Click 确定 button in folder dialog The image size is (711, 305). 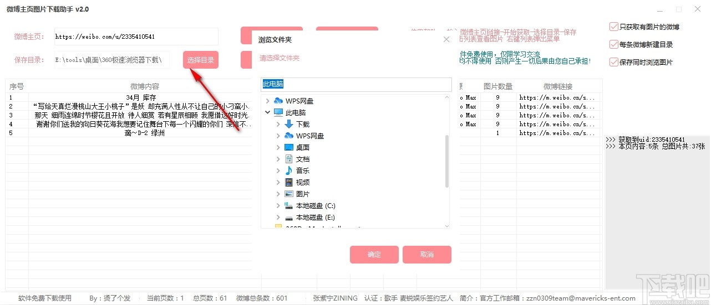tap(374, 255)
